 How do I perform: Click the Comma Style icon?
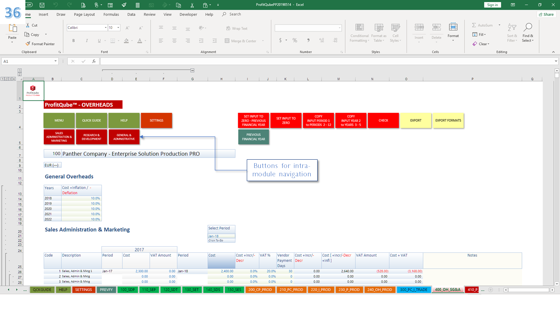tap(308, 40)
